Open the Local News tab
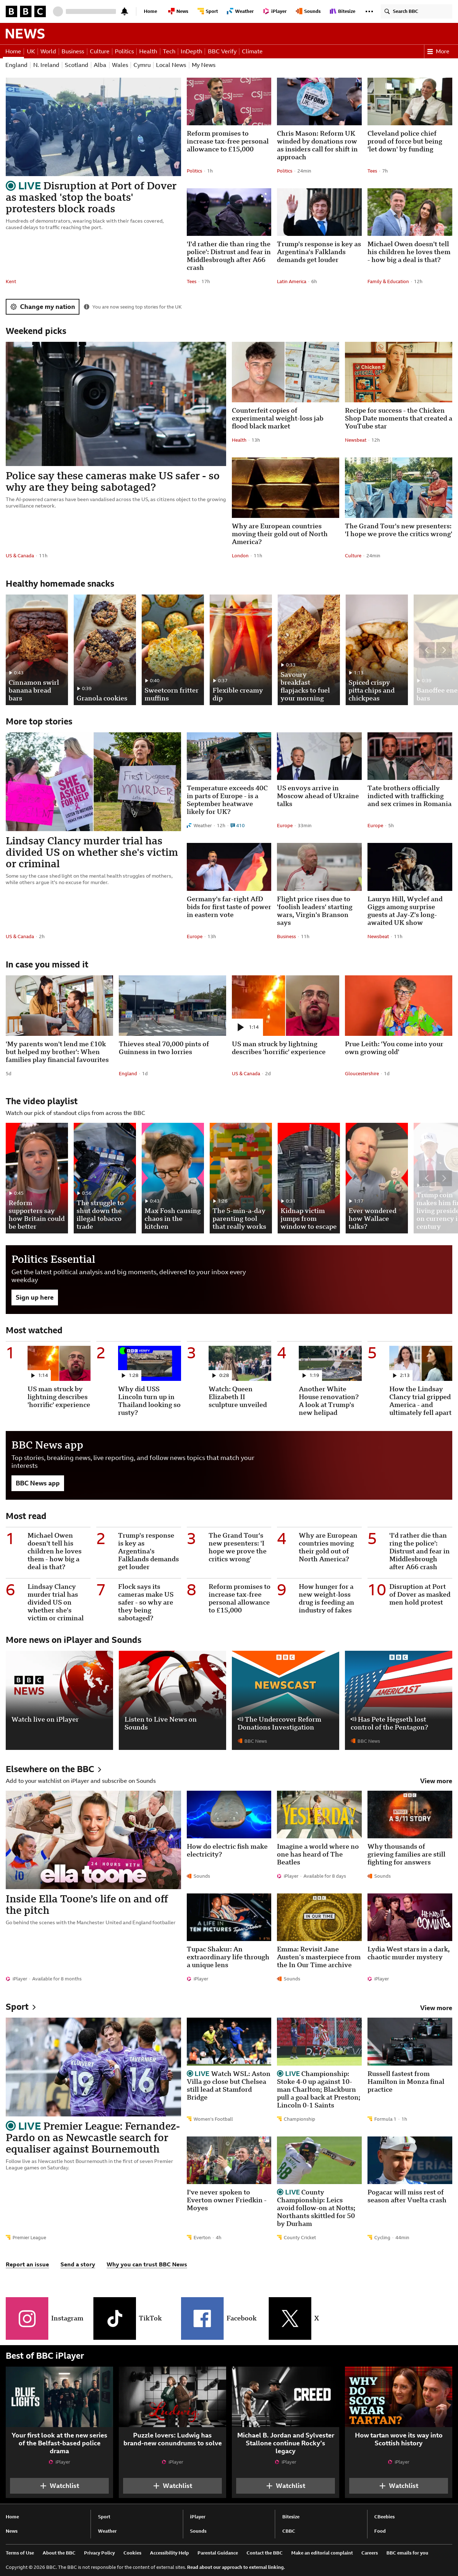The height and width of the screenshot is (2576, 458). click(171, 65)
